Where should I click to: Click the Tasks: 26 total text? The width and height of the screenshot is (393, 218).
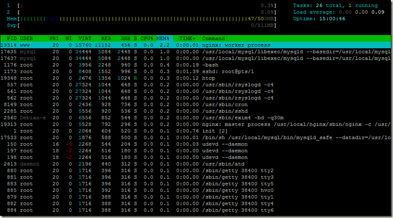[x=318, y=5]
